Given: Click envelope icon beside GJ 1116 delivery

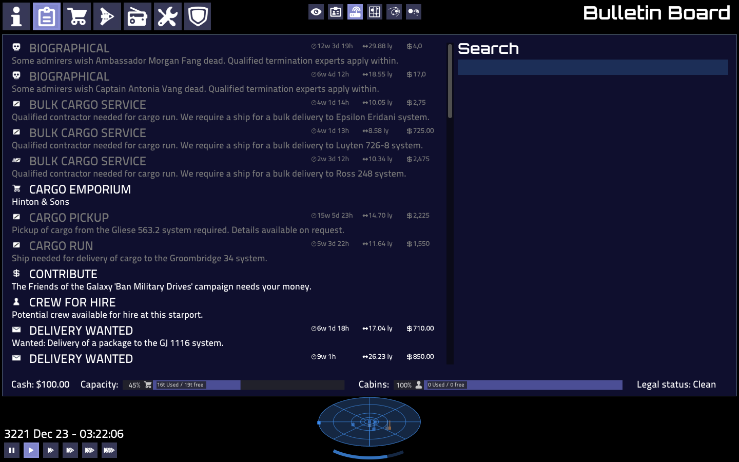Looking at the screenshot, I should [x=16, y=330].
